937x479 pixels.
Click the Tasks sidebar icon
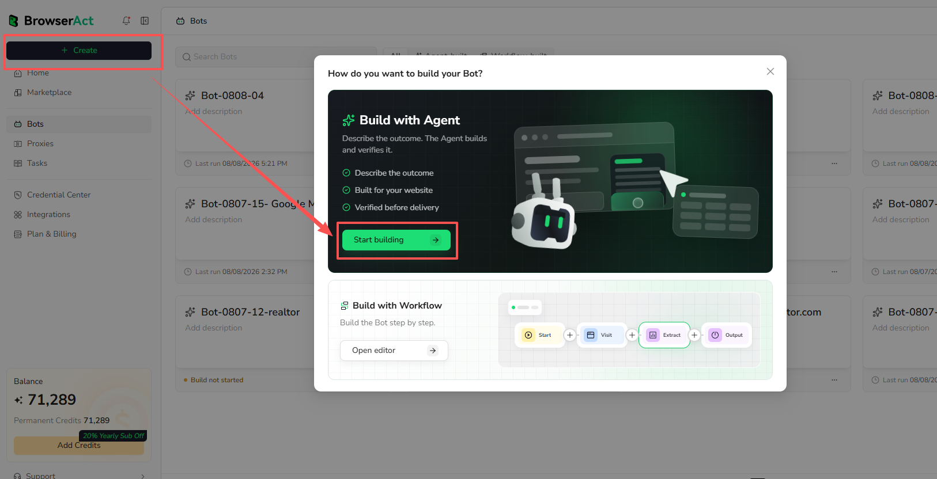18,164
